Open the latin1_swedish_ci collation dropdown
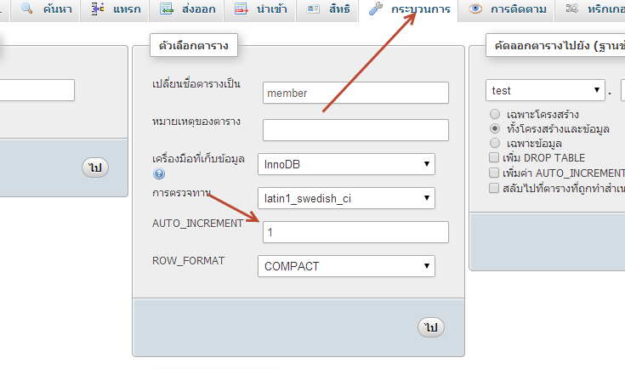The width and height of the screenshot is (625, 369). (x=346, y=198)
